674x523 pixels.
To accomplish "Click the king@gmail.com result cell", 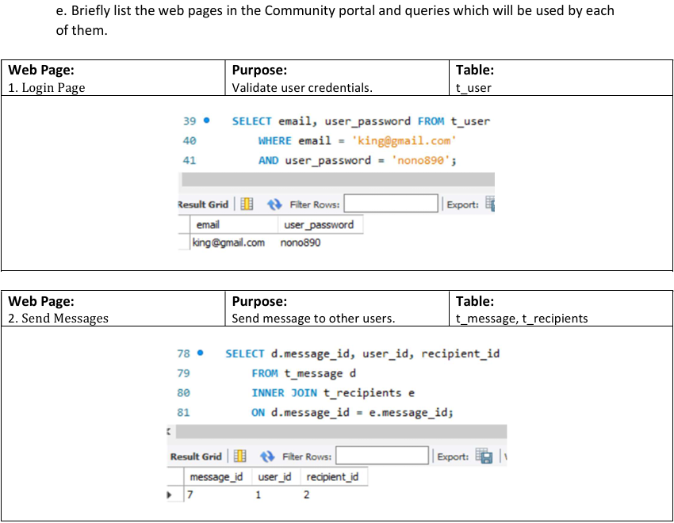I will [x=228, y=242].
